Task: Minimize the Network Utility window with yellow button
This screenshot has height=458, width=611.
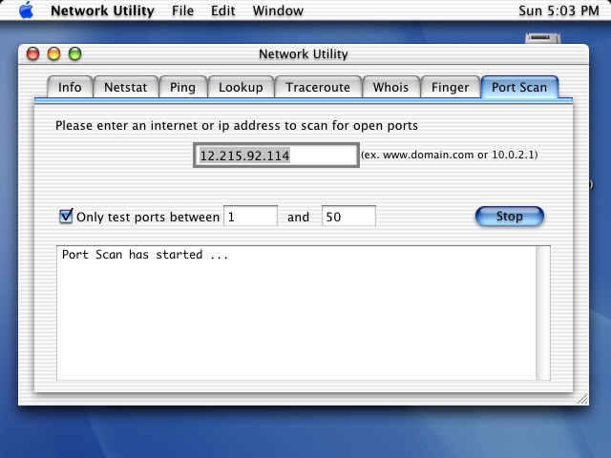Action: (x=53, y=53)
